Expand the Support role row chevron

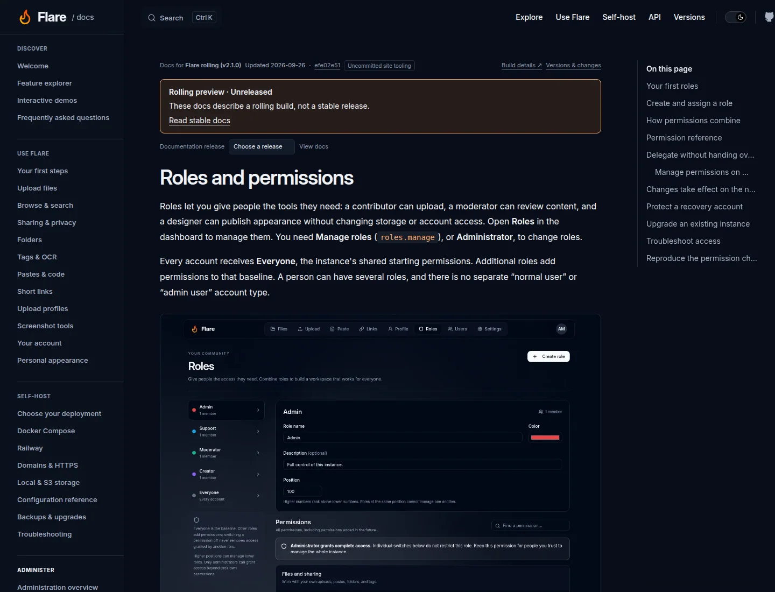(x=258, y=432)
